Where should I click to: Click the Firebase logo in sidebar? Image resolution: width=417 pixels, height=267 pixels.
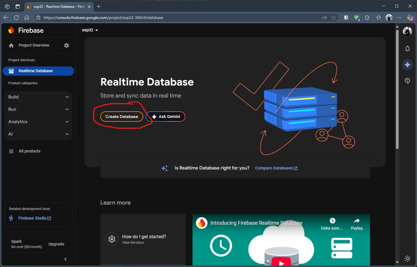point(26,30)
